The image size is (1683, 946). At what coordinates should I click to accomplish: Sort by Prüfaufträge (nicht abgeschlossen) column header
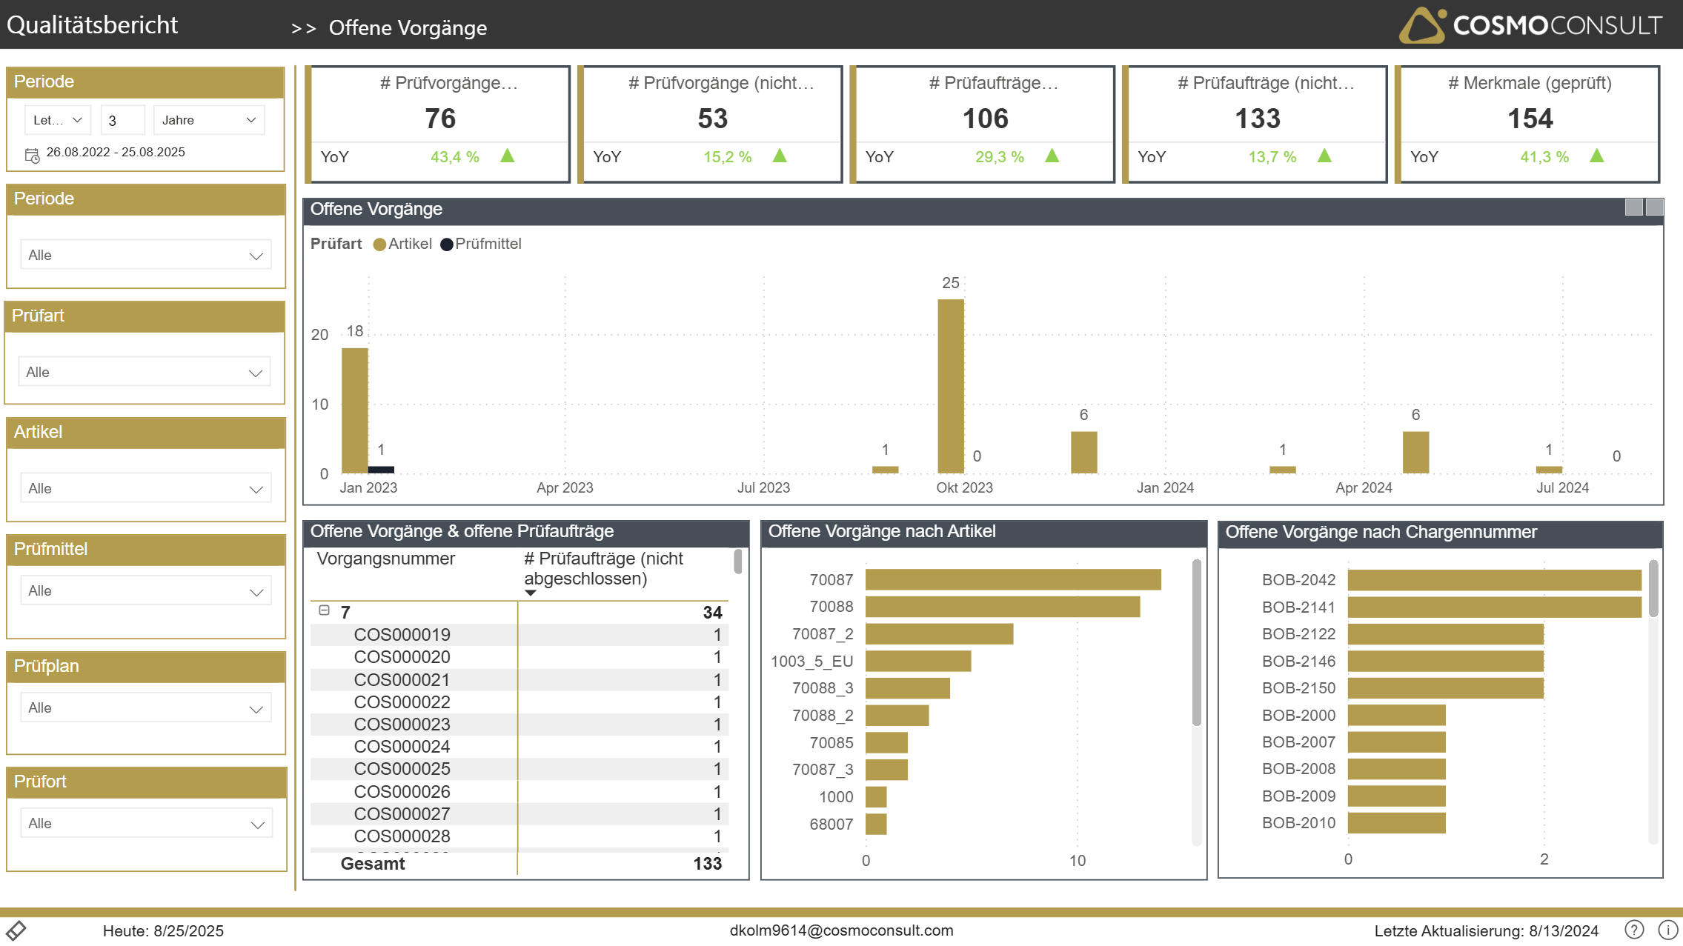pyautogui.click(x=603, y=568)
